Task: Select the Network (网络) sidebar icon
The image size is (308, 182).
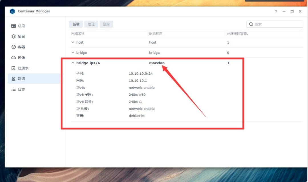Action: pos(13,78)
